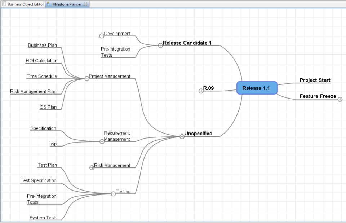Select the Project Start milestone

coord(315,80)
